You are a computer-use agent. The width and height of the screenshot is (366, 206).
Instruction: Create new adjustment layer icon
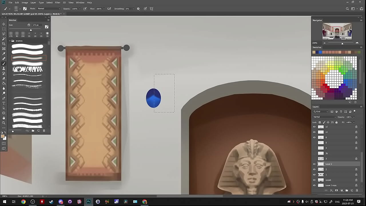[342, 191]
